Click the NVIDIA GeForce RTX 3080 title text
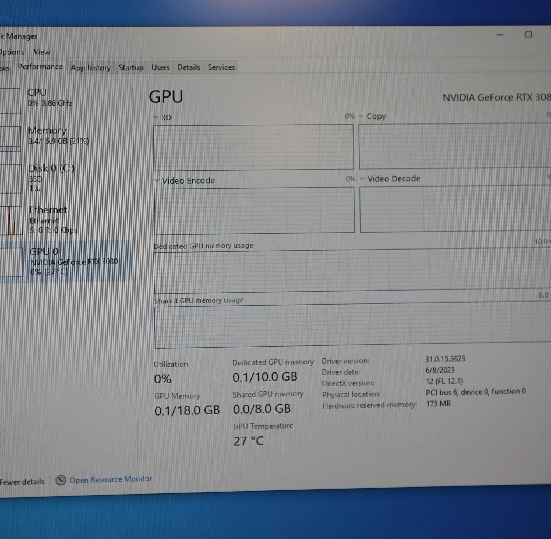 coord(496,97)
